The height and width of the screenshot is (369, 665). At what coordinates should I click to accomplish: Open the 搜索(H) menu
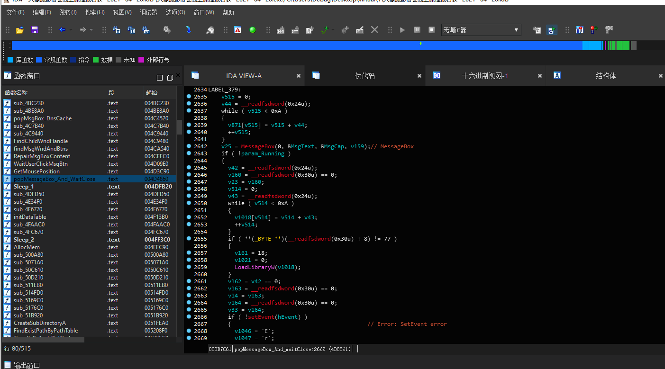[x=95, y=12]
